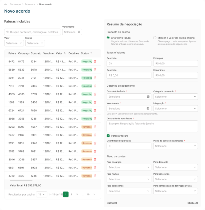Jump to page 10 in the pagination
The width and height of the screenshot is (205, 210).
88,194
